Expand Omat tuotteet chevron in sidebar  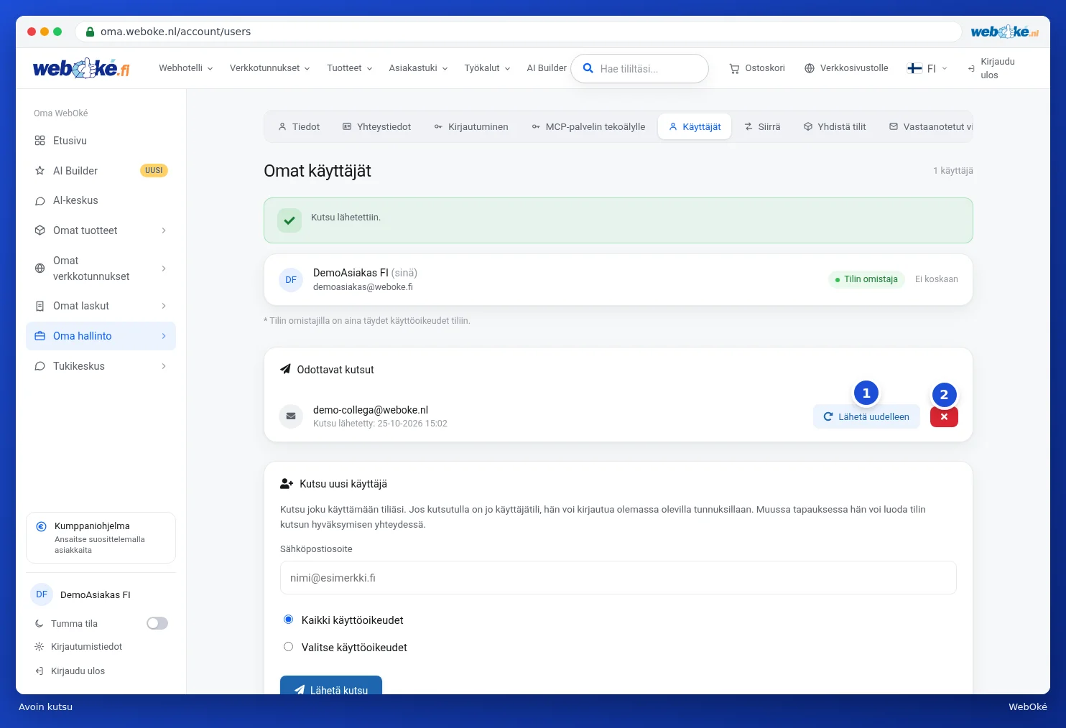pyautogui.click(x=164, y=230)
